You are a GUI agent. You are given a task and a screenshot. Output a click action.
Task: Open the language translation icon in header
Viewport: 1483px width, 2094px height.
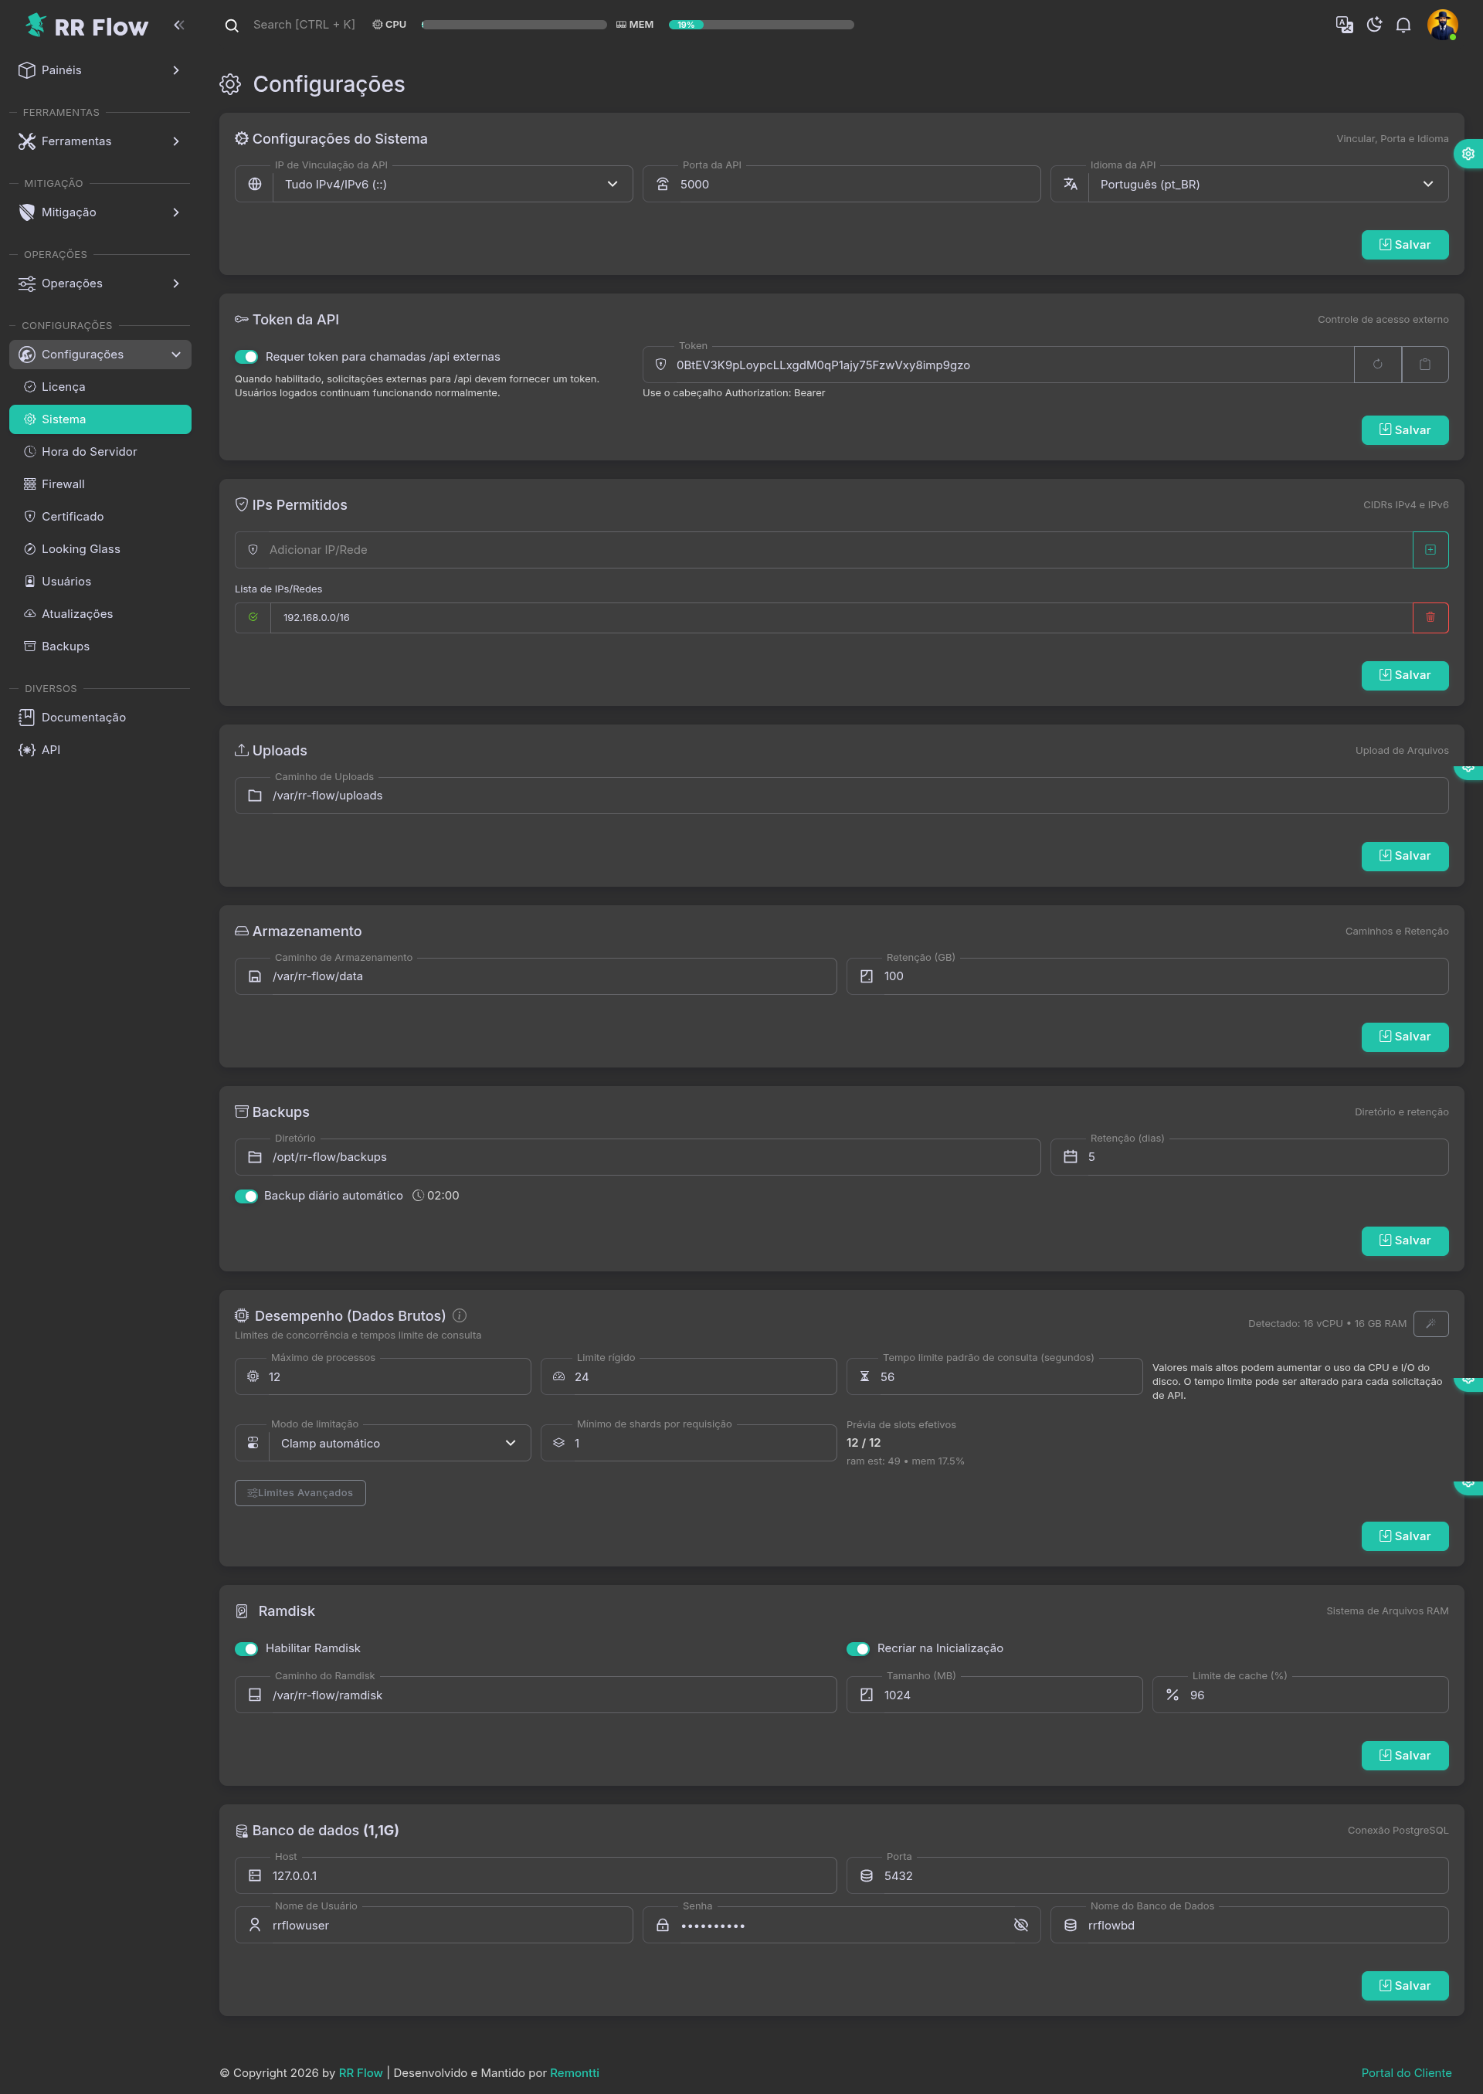pos(1344,25)
